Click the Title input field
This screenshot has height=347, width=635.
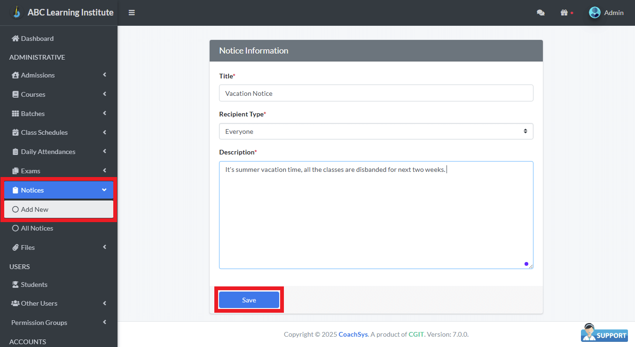(x=376, y=93)
